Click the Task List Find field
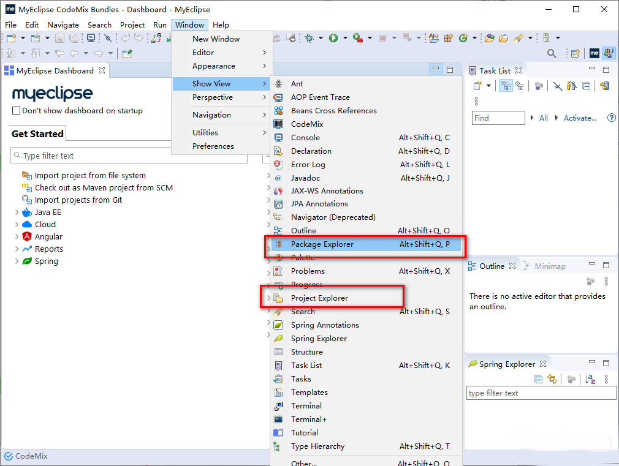The height and width of the screenshot is (466, 619). (498, 118)
